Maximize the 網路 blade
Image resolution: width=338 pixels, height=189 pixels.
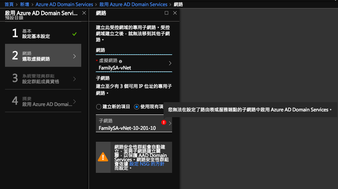point(166,13)
